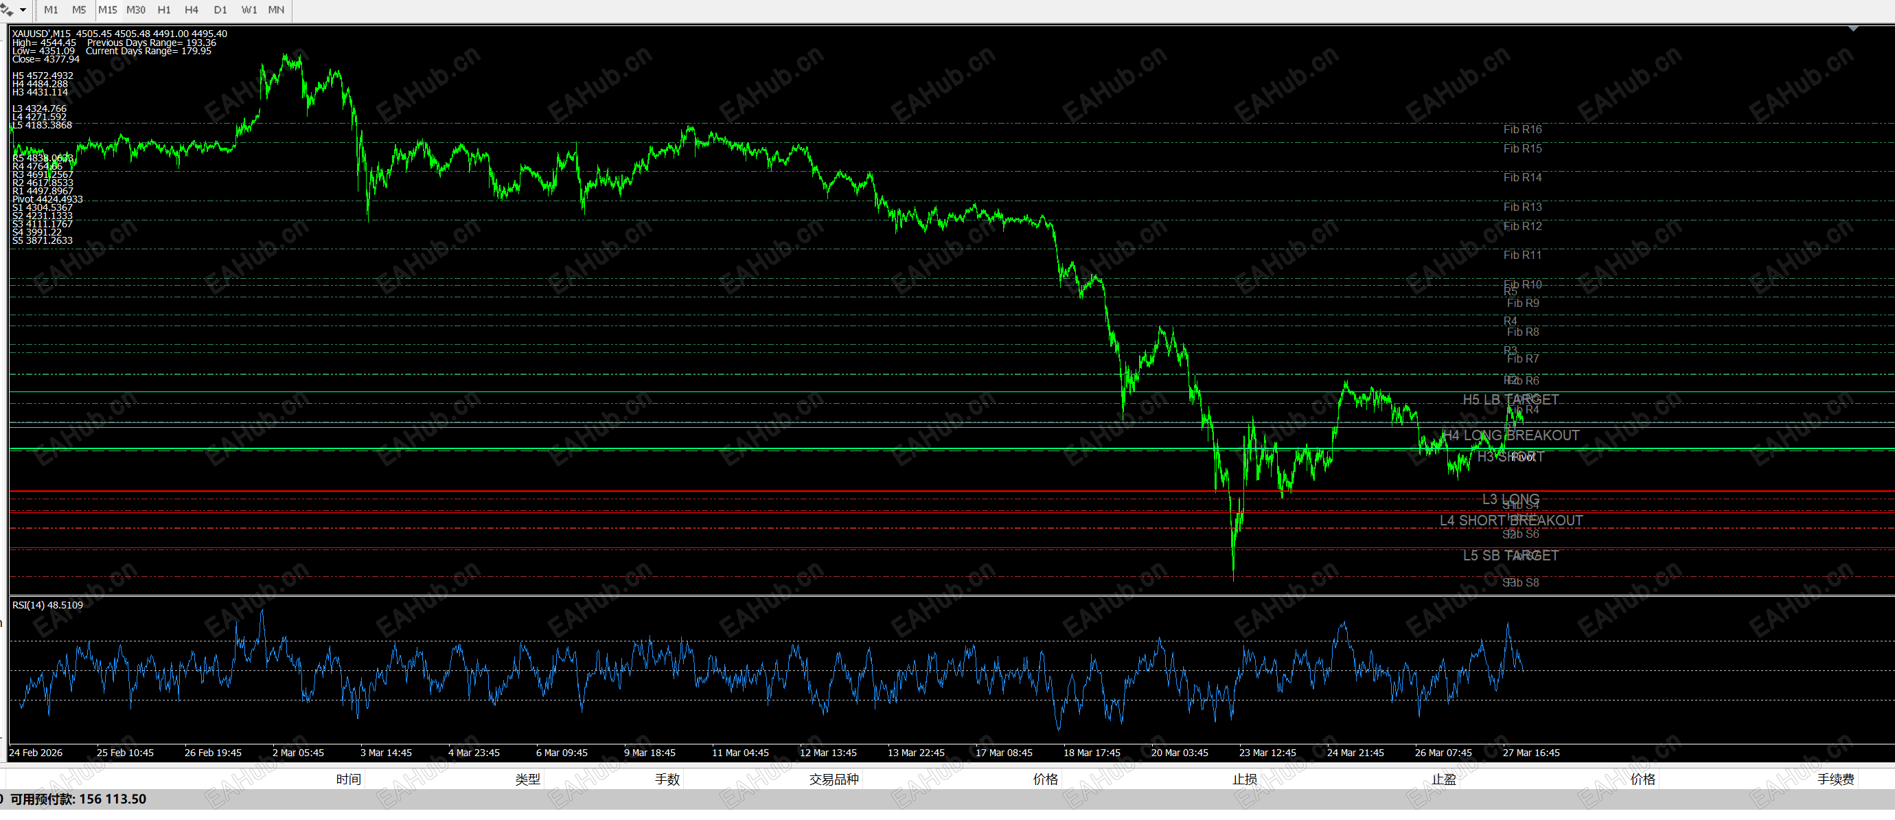Switch chart to MN monthly timeframe
Screen dimensions: 1895x820
[276, 10]
